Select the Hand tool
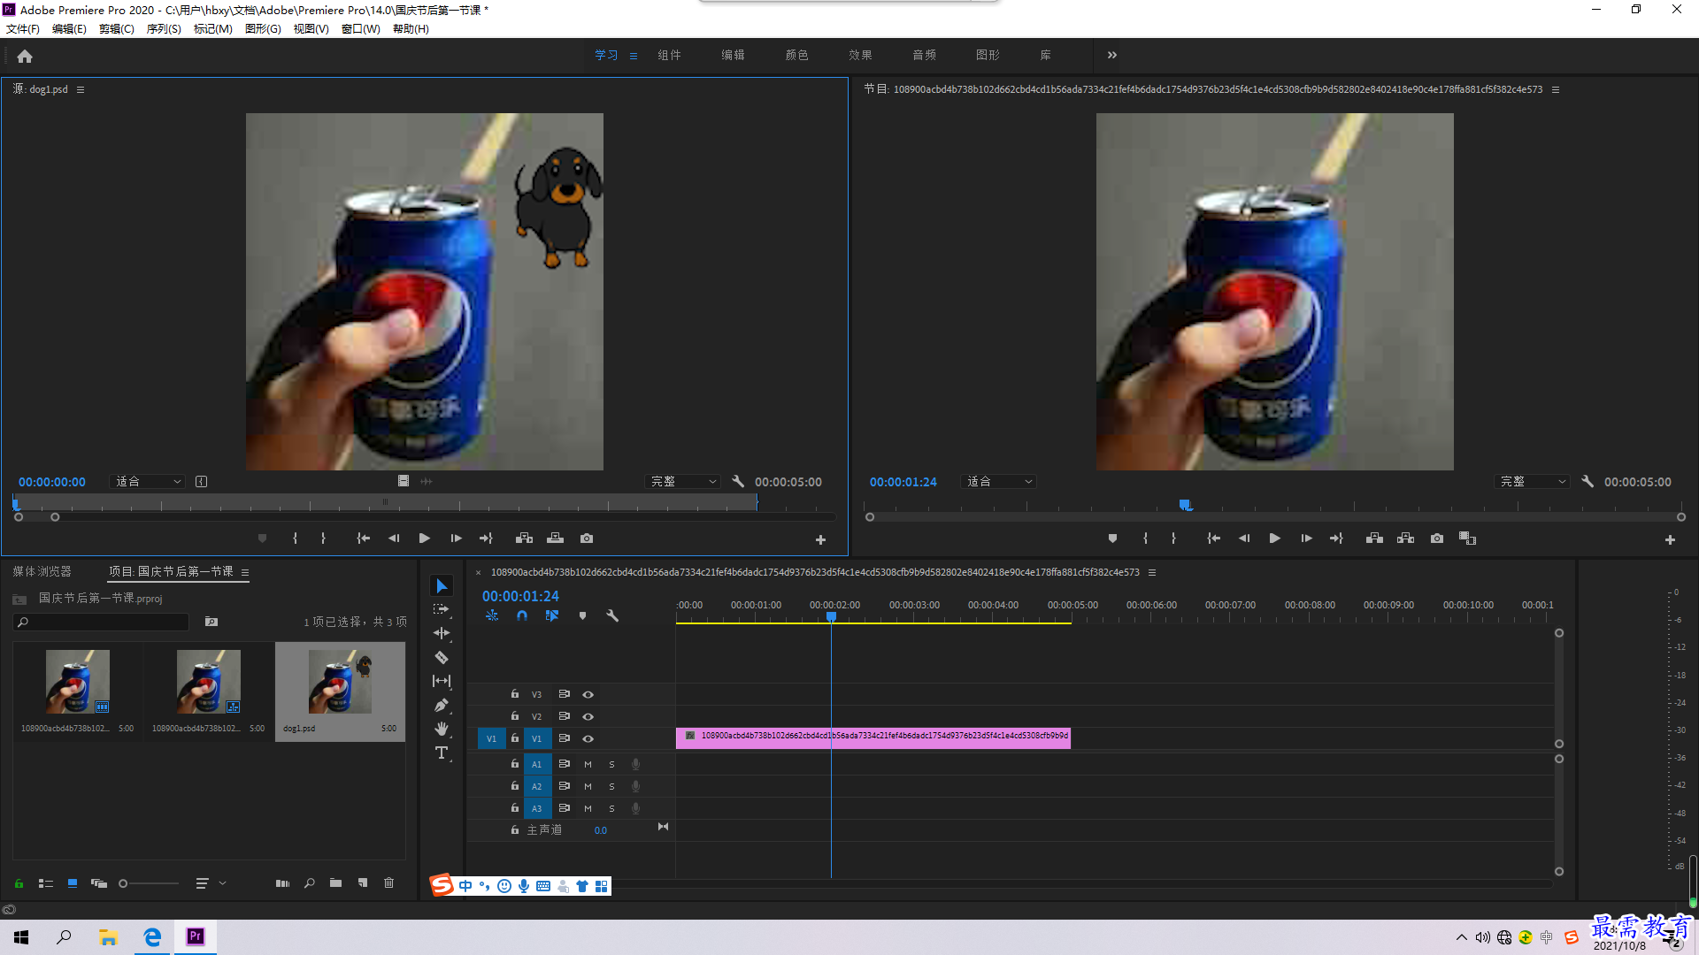 tap(442, 729)
